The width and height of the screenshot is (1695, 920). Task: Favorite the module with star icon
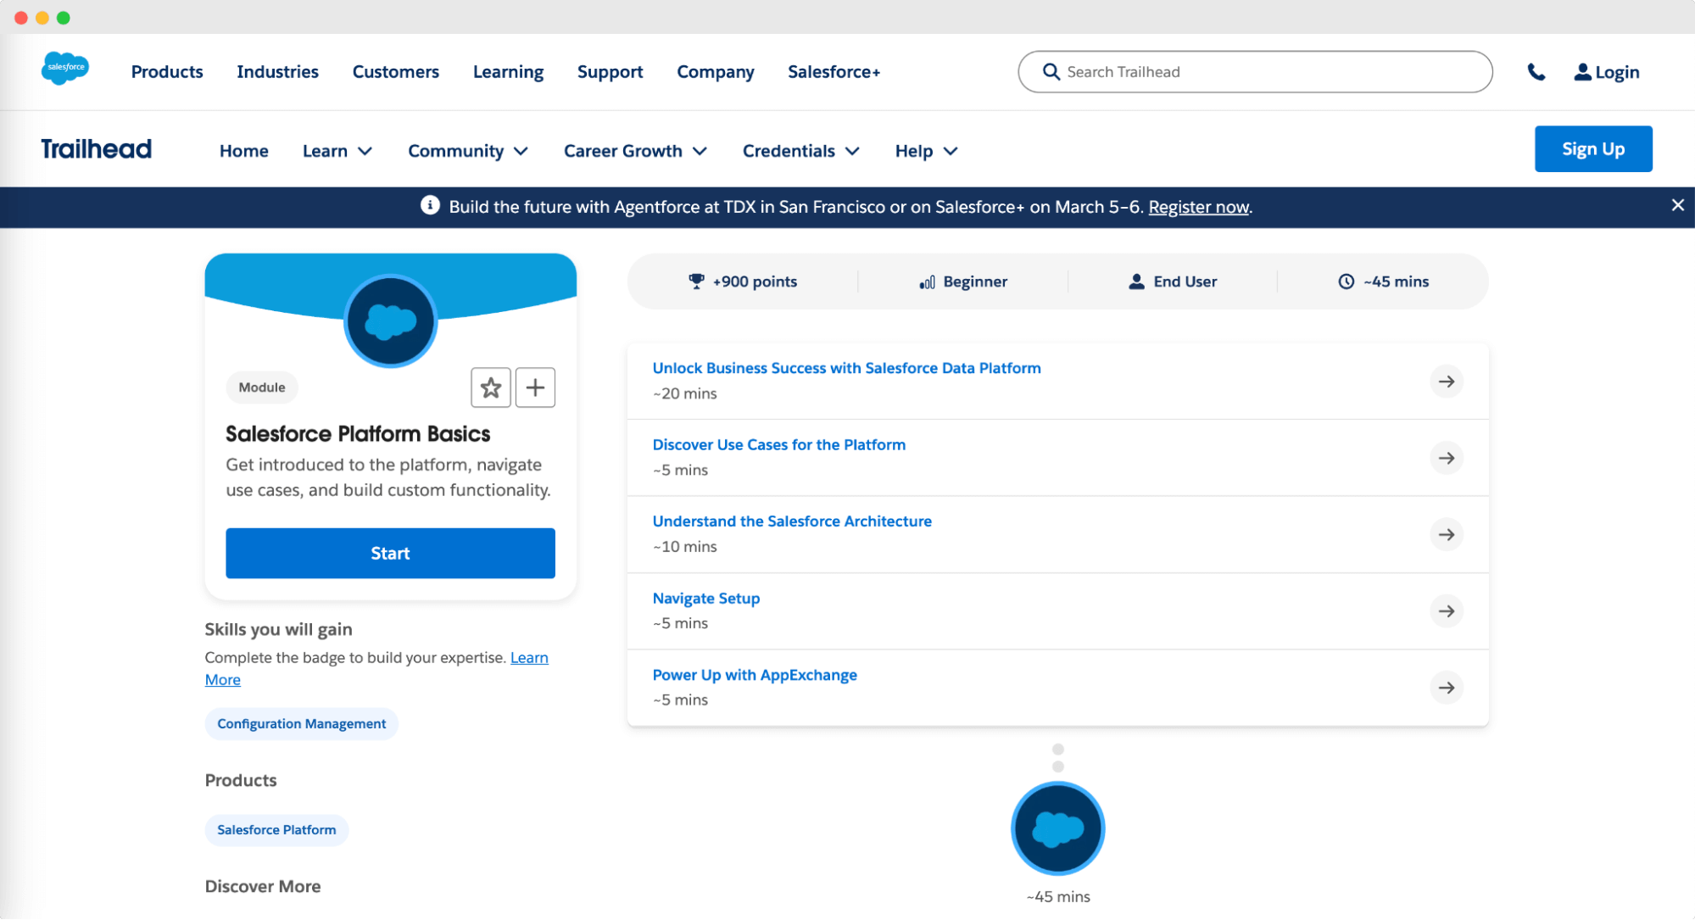pos(491,388)
